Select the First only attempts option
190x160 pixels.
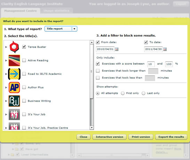(123, 93)
